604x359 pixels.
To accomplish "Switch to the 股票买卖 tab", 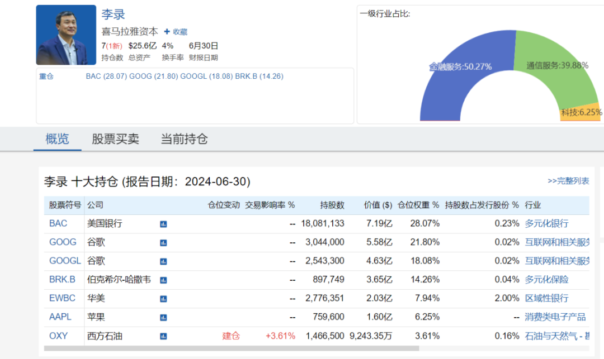I will coord(115,139).
